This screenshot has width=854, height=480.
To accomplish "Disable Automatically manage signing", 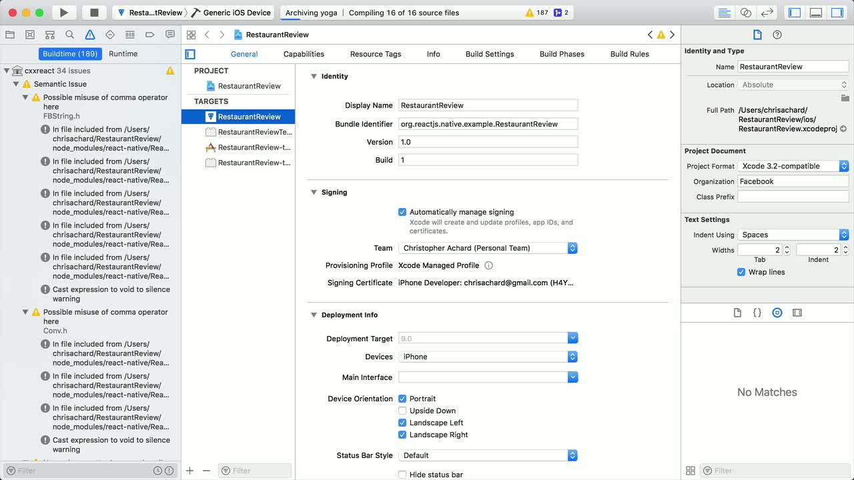I will pos(402,212).
